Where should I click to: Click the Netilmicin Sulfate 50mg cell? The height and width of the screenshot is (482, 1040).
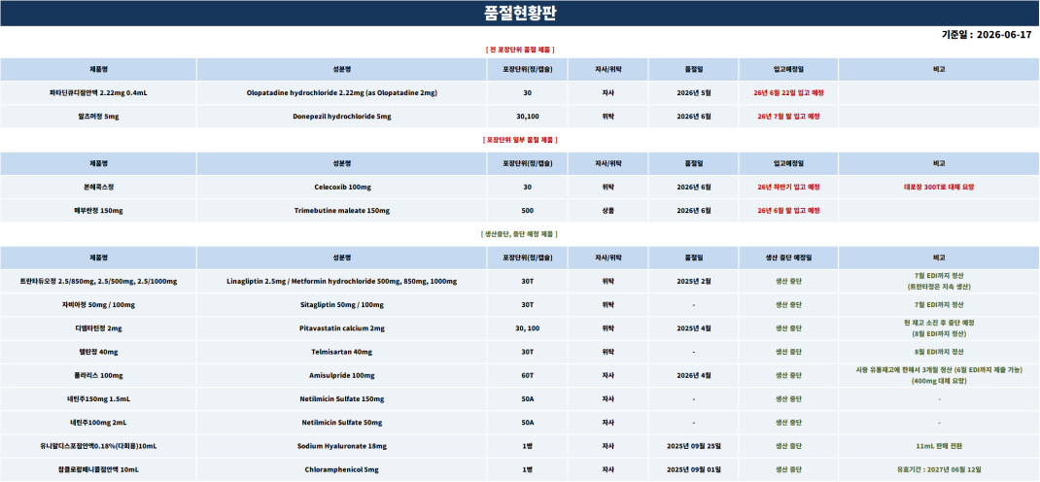(341, 423)
